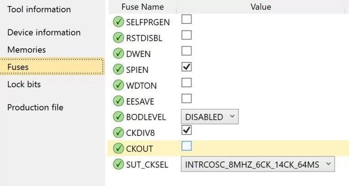Screen dimensions: 349x186
Task: Enable the SELFPRGEN fuse checkbox
Action: click(x=186, y=19)
